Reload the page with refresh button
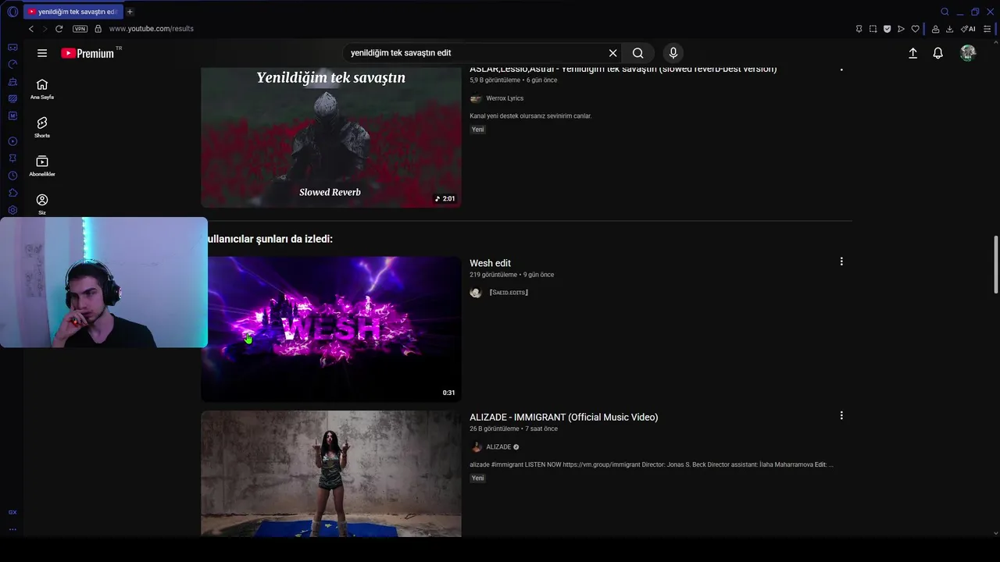The width and height of the screenshot is (1000, 562). 59,29
